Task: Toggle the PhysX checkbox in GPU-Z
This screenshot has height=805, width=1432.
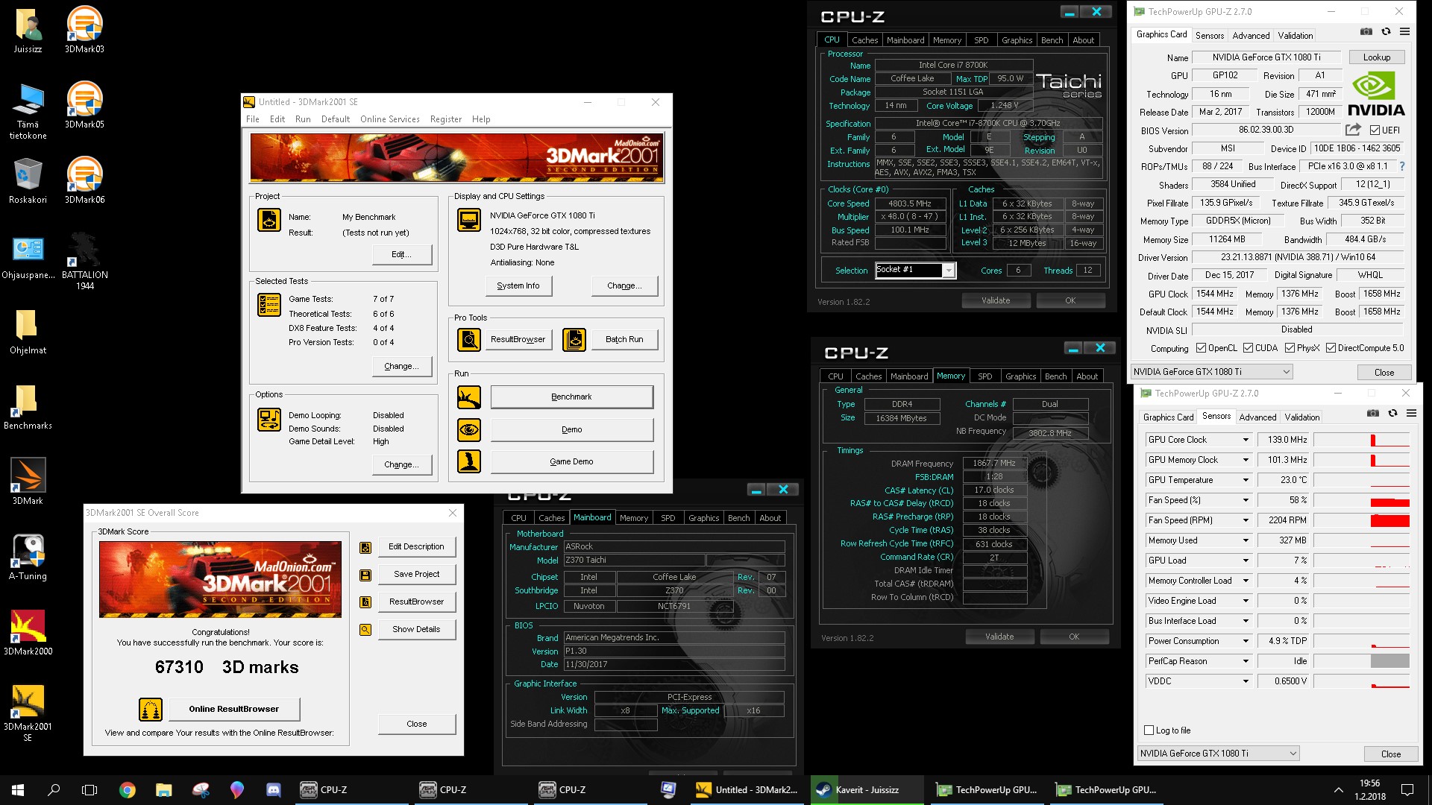Action: click(1290, 348)
